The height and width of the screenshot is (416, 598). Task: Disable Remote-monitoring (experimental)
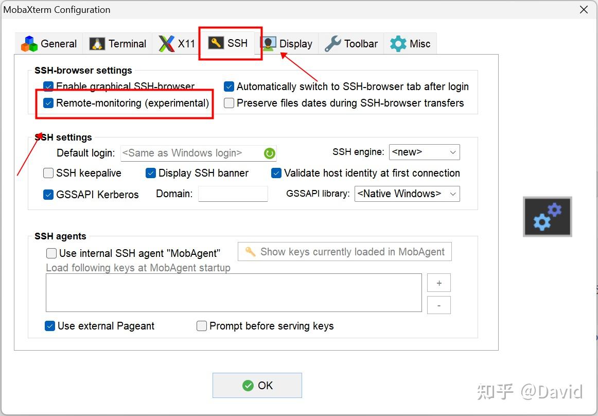coord(48,102)
